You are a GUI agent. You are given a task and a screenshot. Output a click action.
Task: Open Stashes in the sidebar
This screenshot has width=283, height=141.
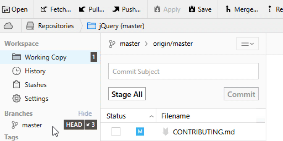[35, 85]
